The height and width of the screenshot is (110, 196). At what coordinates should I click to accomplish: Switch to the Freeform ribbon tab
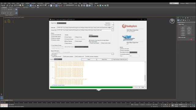click(11, 8)
